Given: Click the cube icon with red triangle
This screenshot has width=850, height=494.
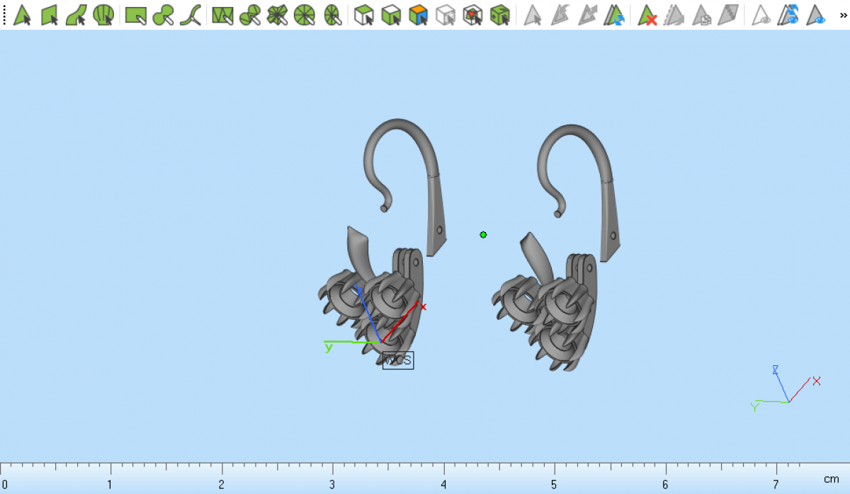Looking at the screenshot, I should click(472, 15).
